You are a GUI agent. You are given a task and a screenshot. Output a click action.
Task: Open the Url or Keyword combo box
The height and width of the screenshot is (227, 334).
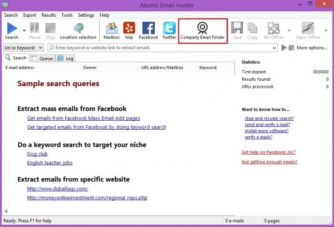click(x=23, y=48)
